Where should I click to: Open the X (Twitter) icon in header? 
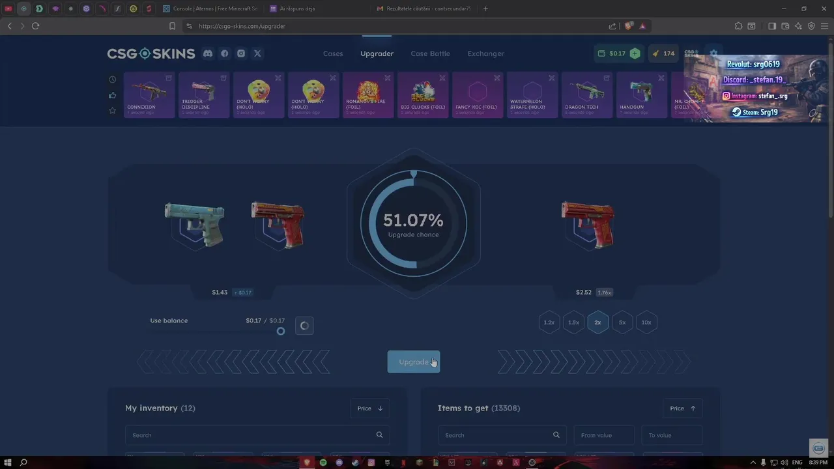pyautogui.click(x=257, y=53)
